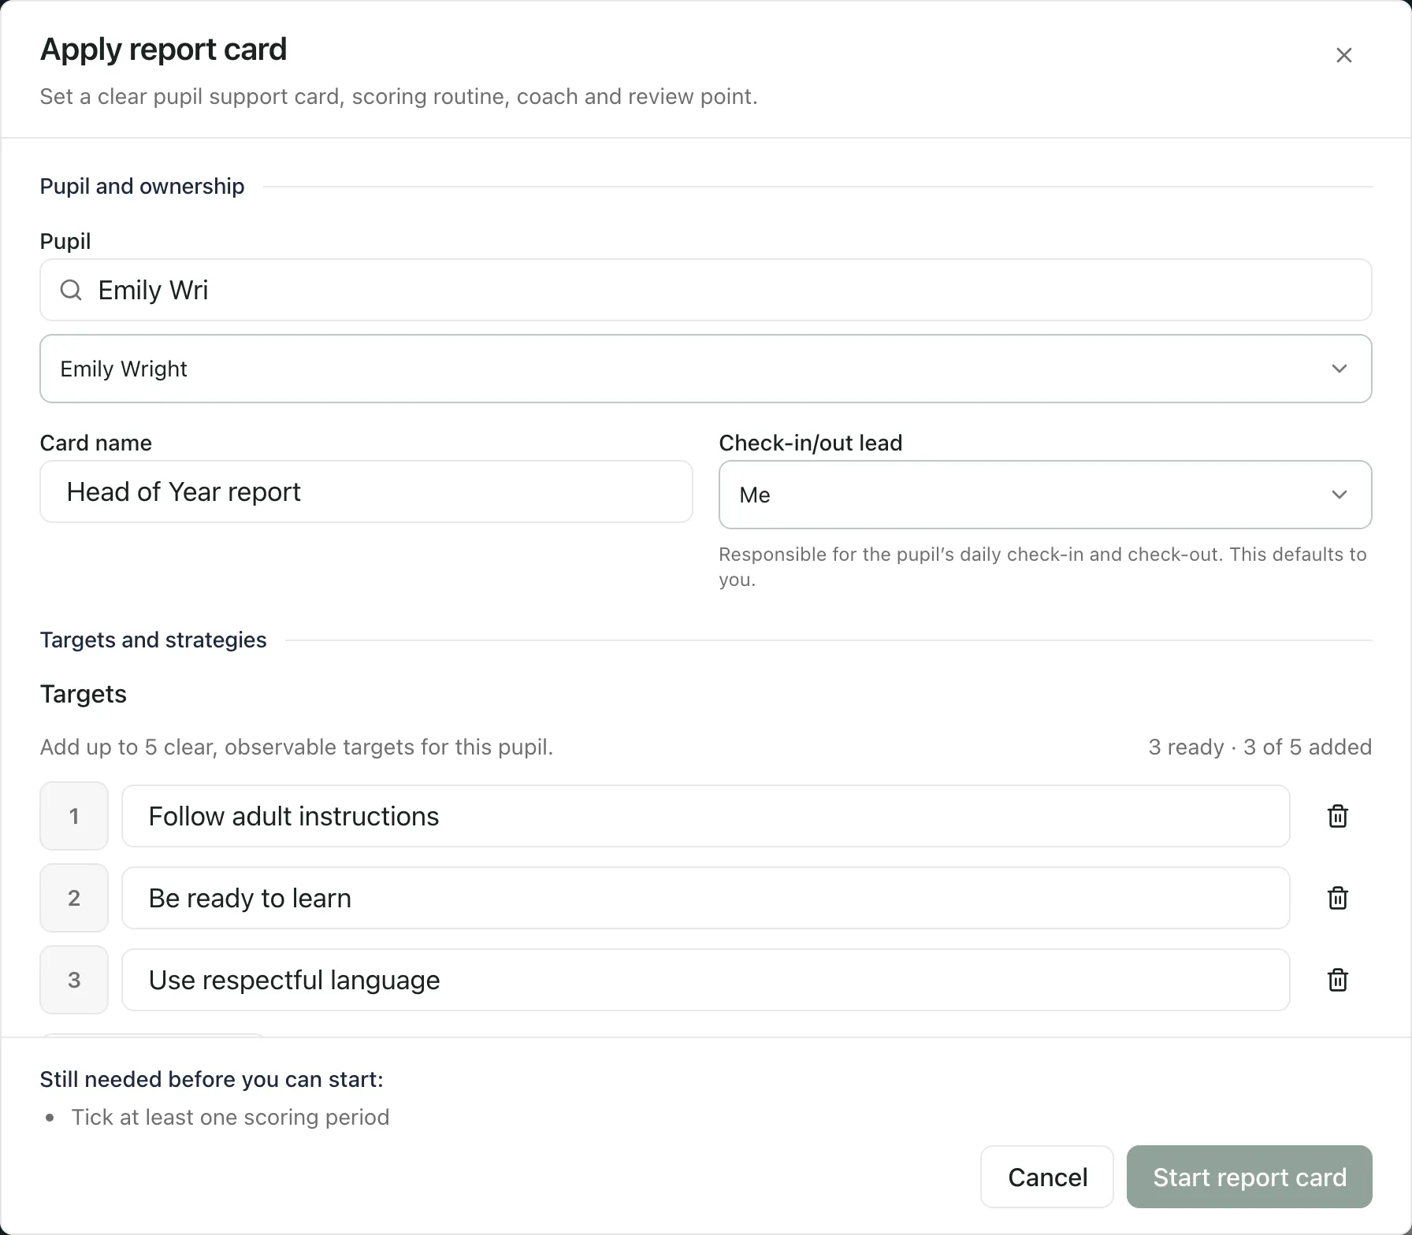The width and height of the screenshot is (1412, 1235).
Task: Click the Cancel button
Action: [x=1047, y=1177]
